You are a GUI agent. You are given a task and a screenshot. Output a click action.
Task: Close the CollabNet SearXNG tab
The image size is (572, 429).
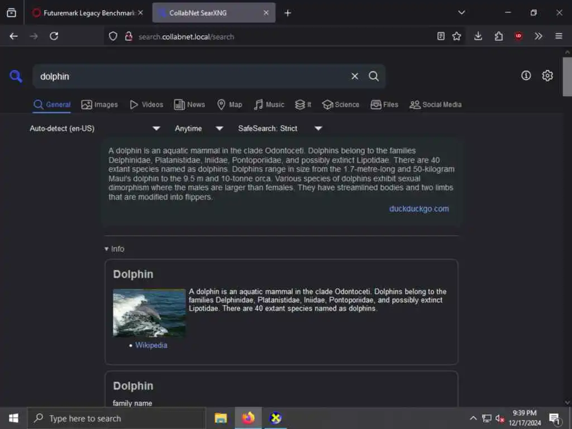click(266, 13)
